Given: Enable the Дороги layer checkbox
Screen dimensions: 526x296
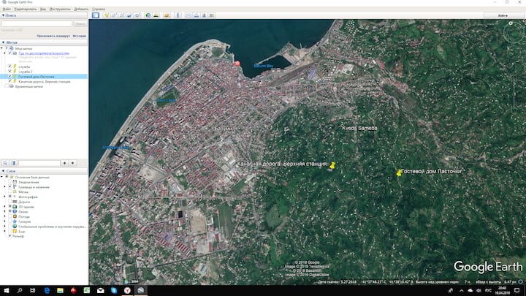Looking at the screenshot, I should tap(9, 202).
